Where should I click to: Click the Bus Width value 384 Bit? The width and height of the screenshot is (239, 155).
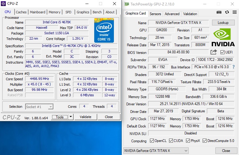click(221, 89)
